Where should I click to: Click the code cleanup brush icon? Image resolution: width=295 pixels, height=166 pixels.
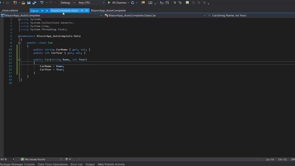(x=66, y=159)
